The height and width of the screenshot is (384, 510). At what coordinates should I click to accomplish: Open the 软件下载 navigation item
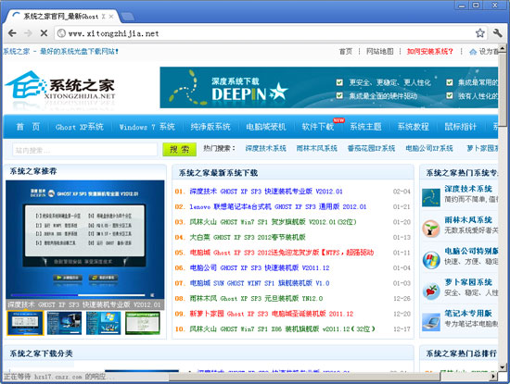click(x=318, y=127)
